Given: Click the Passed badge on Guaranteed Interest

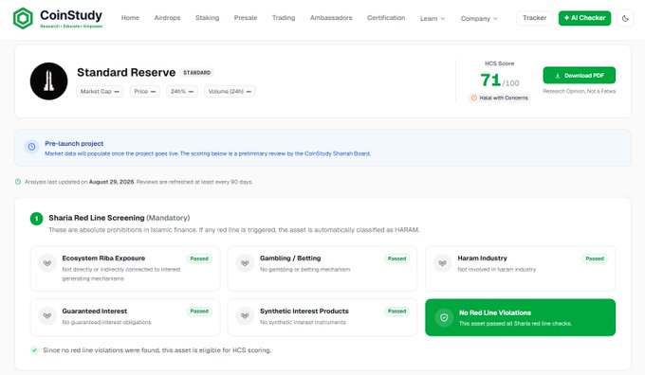Looking at the screenshot, I should click(x=199, y=312).
